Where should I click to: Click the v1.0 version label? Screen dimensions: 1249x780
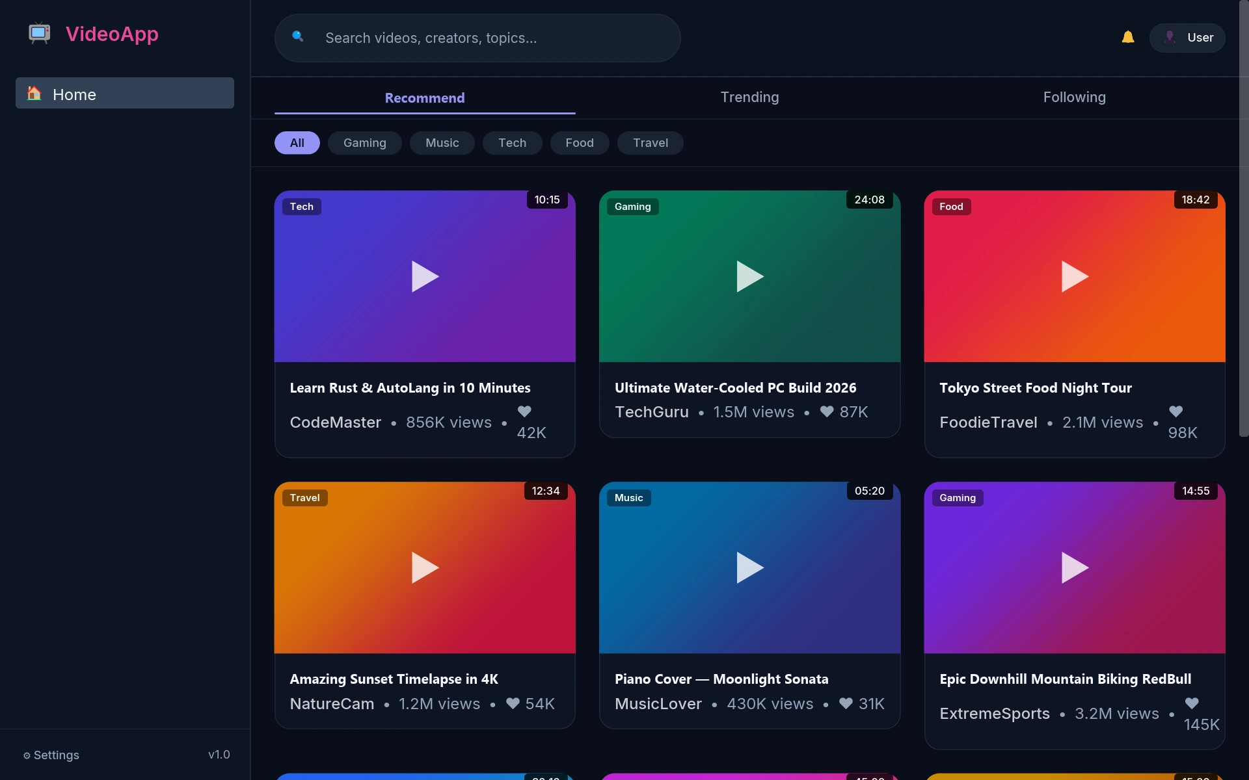point(219,755)
